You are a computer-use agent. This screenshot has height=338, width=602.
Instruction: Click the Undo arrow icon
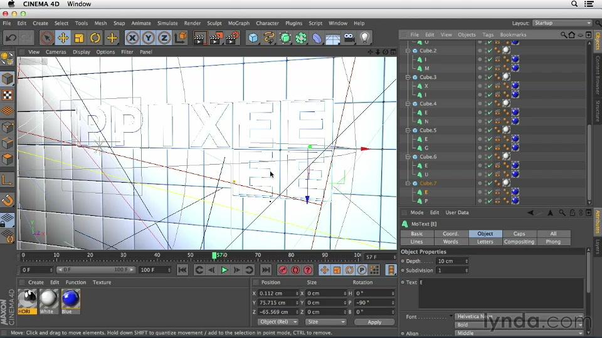(x=11, y=38)
